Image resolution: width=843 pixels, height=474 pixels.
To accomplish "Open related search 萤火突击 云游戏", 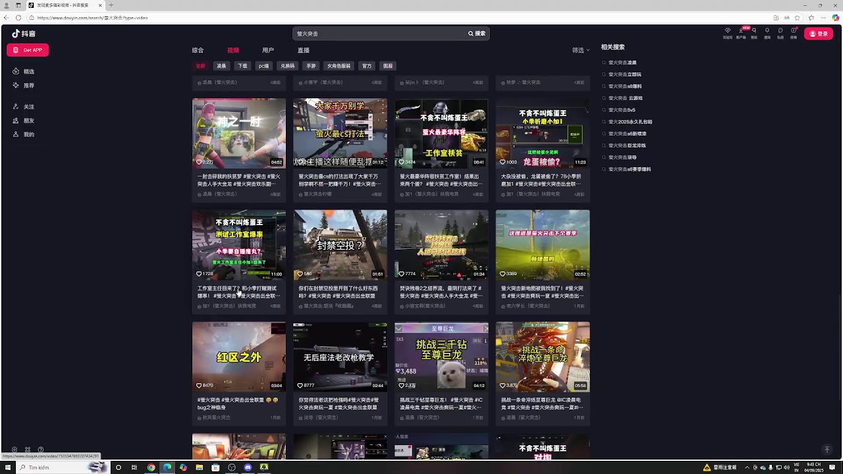I will (625, 98).
